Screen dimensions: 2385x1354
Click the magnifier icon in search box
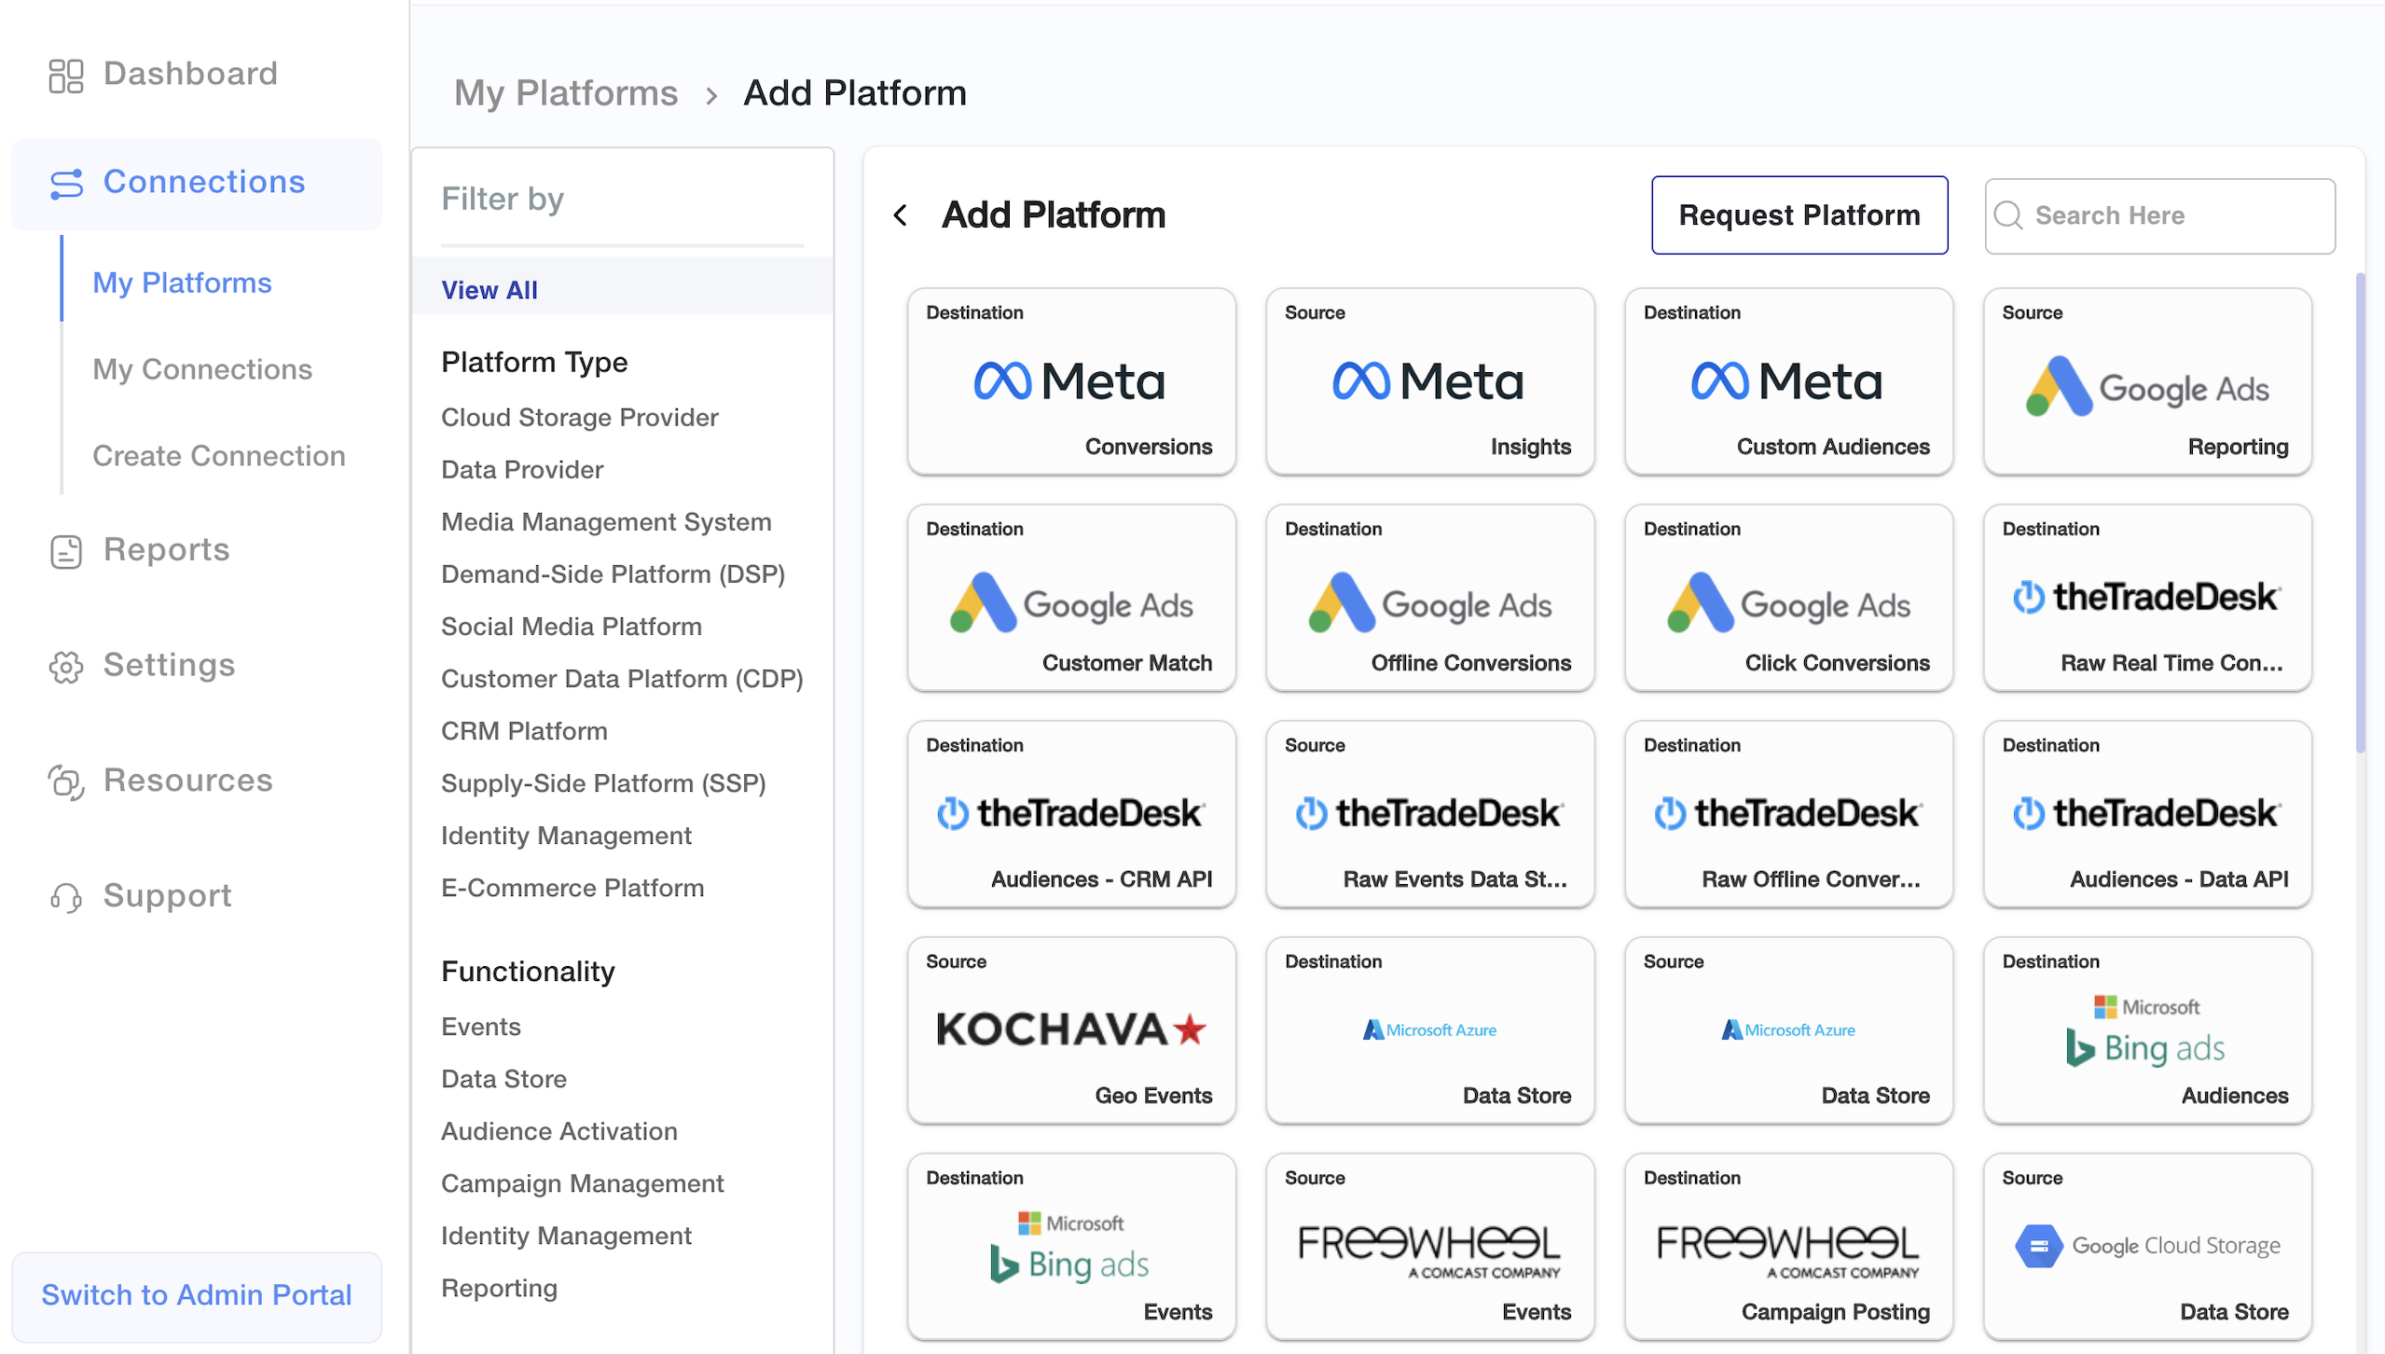[2007, 215]
